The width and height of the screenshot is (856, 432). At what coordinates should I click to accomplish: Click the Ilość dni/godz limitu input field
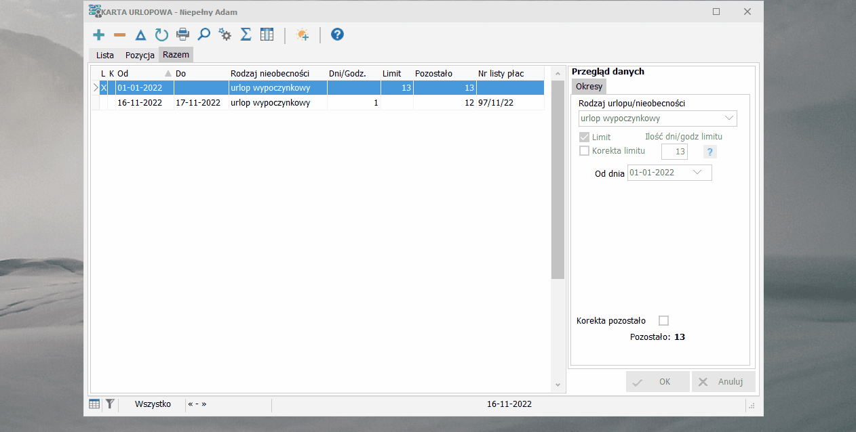[x=674, y=152]
